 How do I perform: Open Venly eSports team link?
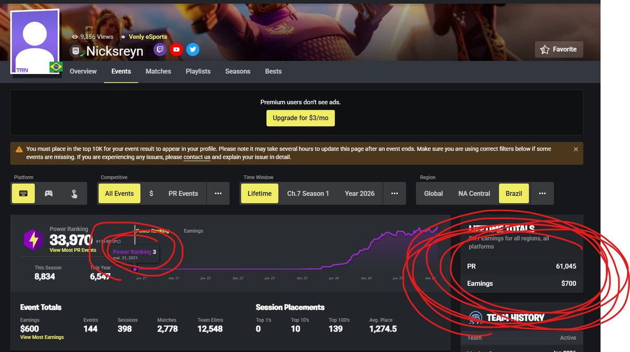click(x=148, y=37)
